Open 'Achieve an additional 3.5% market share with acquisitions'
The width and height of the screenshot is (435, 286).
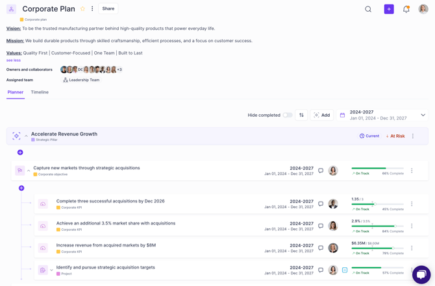tap(116, 223)
